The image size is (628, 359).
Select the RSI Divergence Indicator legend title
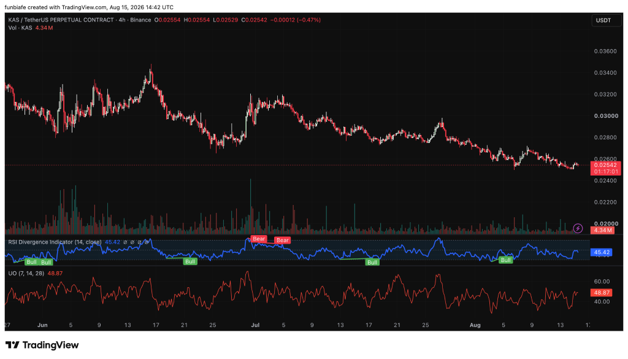tap(55, 242)
